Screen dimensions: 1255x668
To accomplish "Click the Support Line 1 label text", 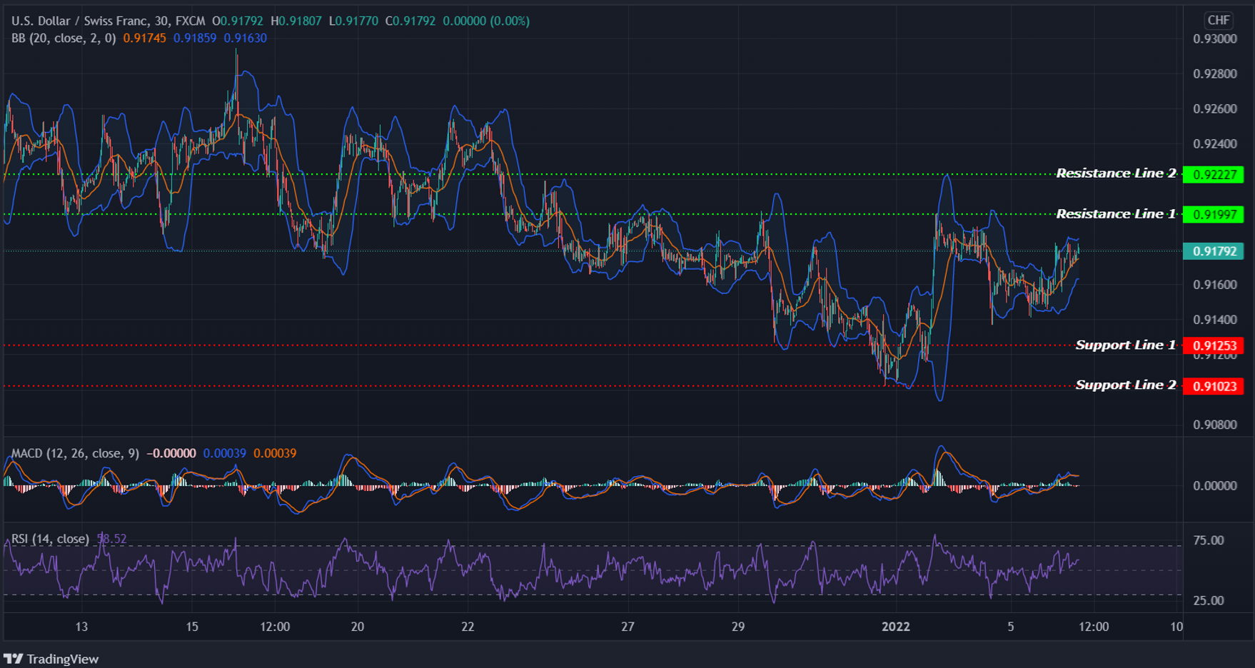I will [1126, 345].
